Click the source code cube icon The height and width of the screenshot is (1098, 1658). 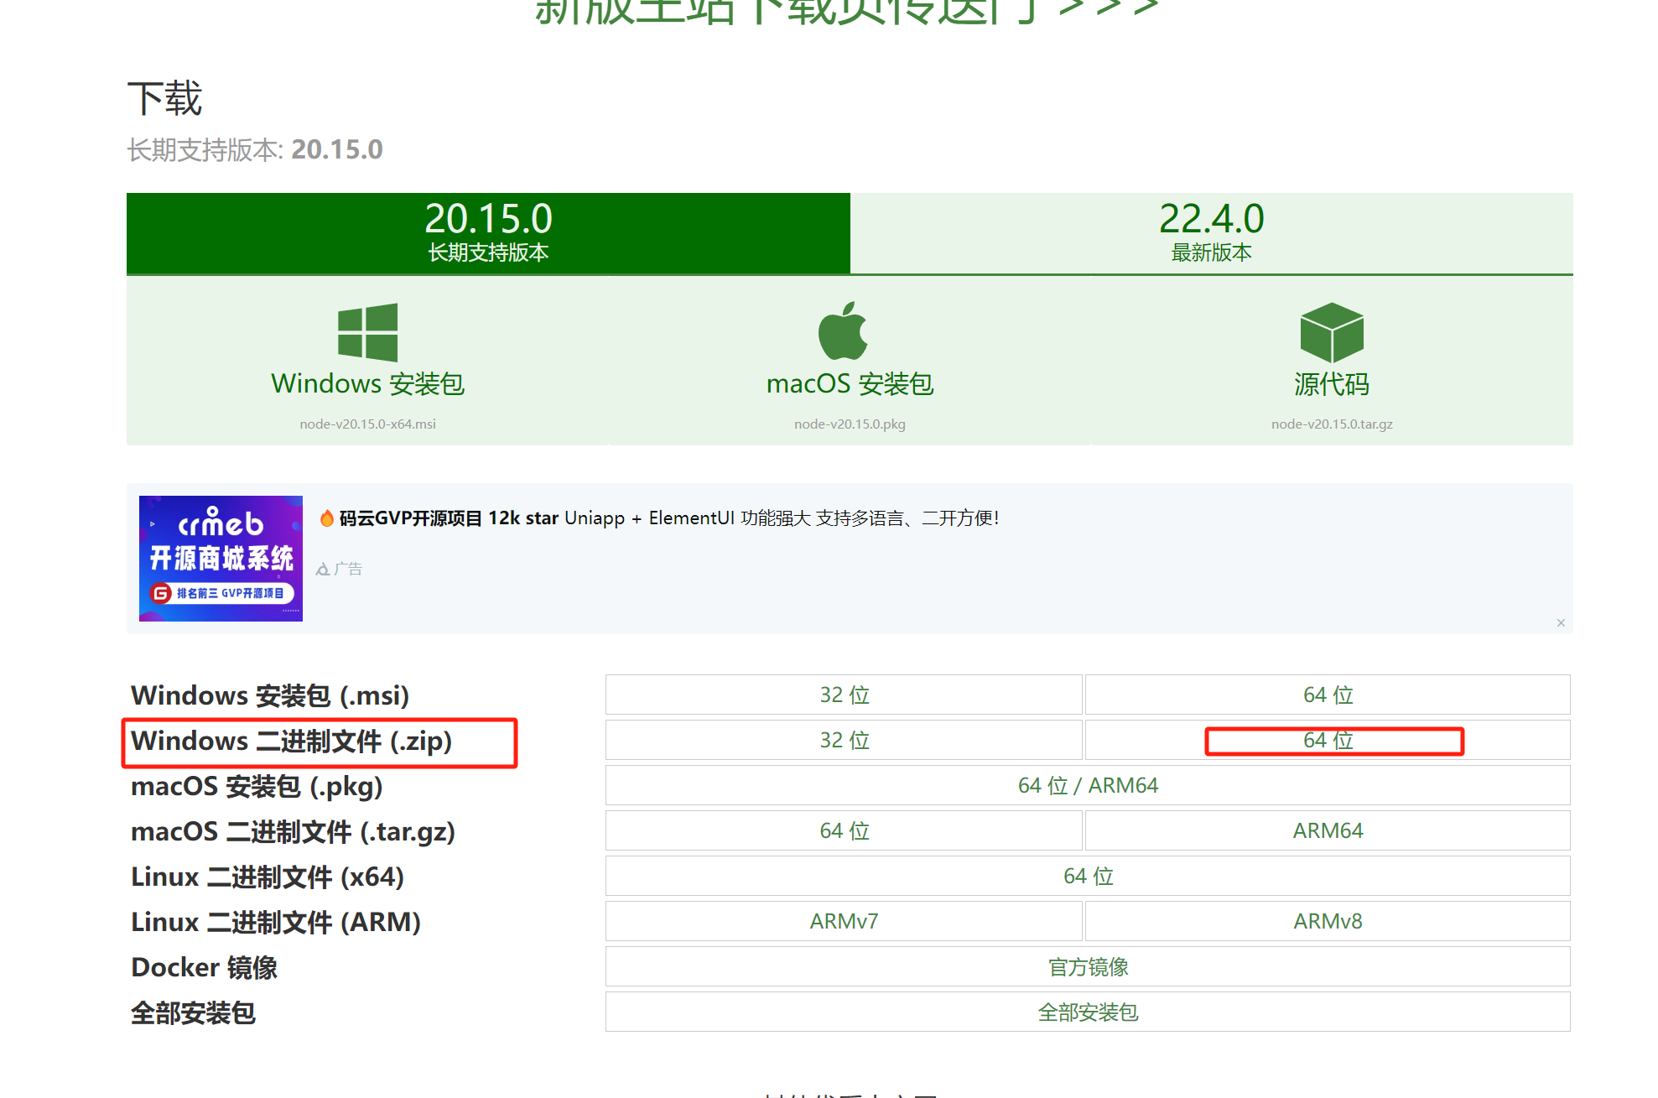click(1331, 333)
